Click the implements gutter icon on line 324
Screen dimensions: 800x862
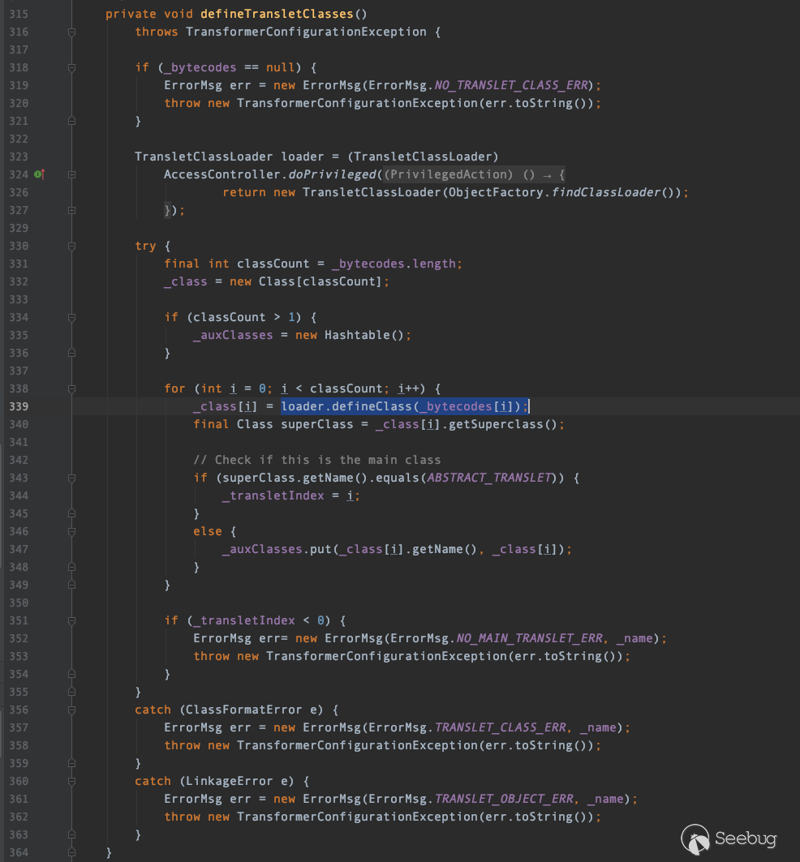pos(38,174)
